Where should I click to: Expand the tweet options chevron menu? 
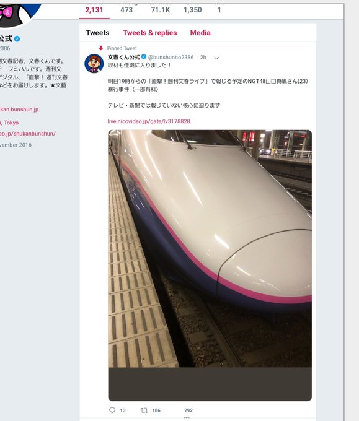(x=216, y=58)
